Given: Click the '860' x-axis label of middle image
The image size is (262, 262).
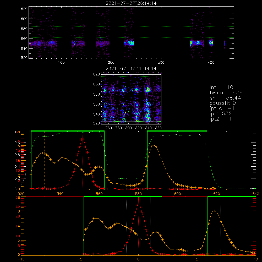Looking at the screenshot, I should coord(158,128).
